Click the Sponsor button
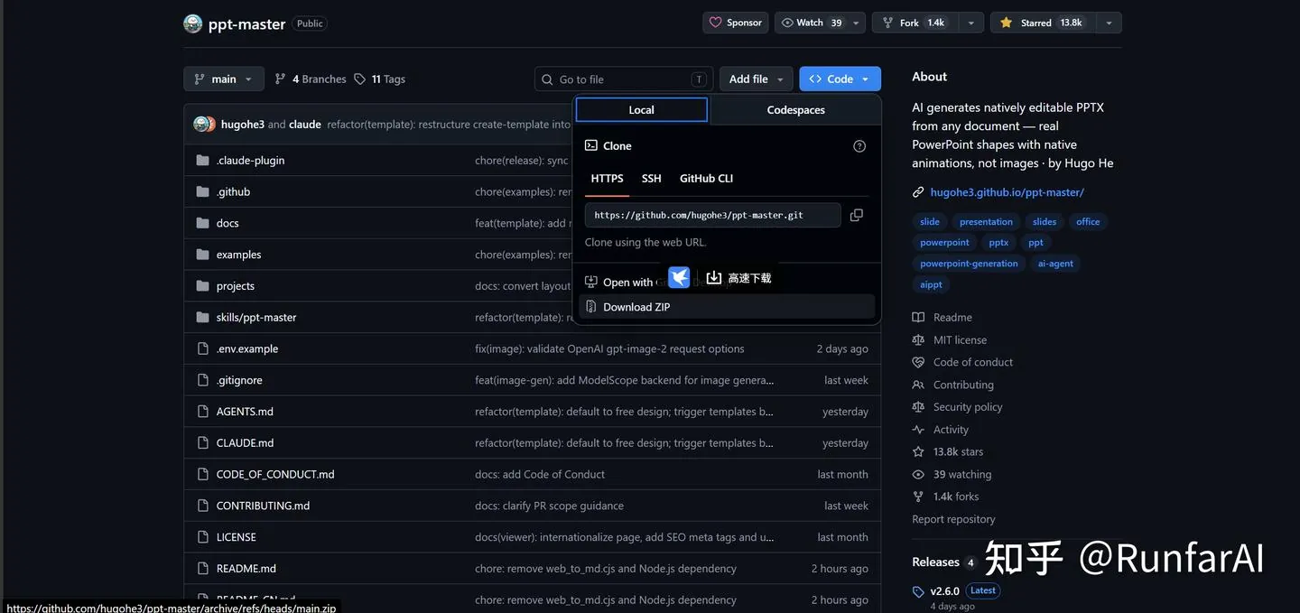Image resolution: width=1300 pixels, height=613 pixels. point(736,23)
